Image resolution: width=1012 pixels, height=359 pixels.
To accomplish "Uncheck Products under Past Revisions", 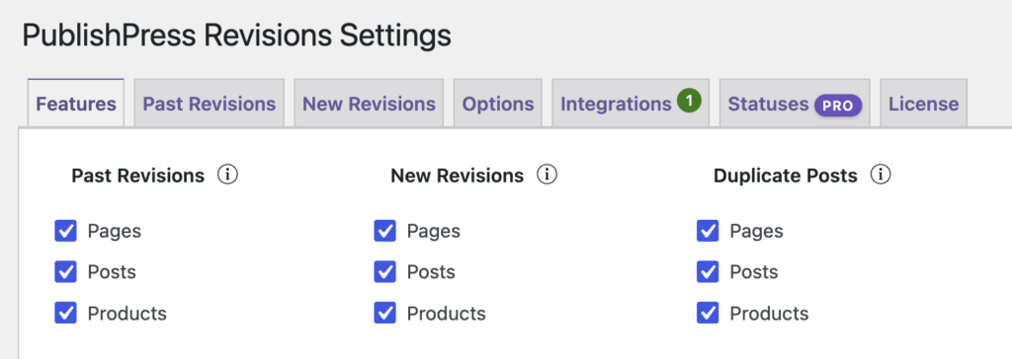I will coord(66,314).
